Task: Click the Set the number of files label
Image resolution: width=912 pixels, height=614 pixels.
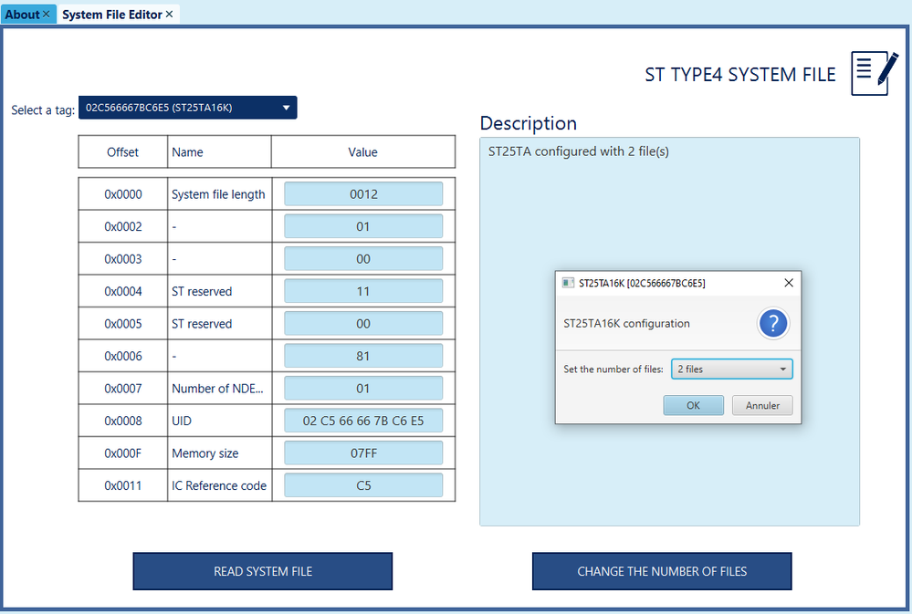Action: pos(613,369)
